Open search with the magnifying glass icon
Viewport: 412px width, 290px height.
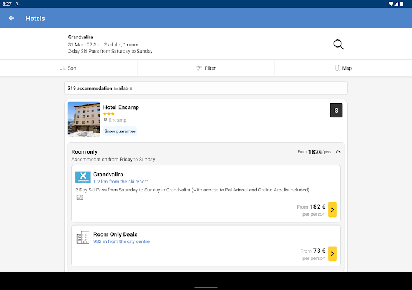(338, 45)
